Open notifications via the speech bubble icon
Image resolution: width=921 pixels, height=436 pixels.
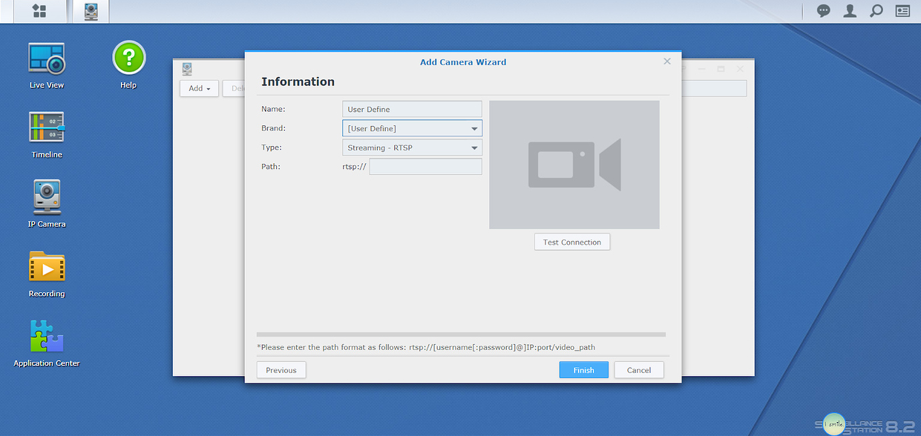823,11
